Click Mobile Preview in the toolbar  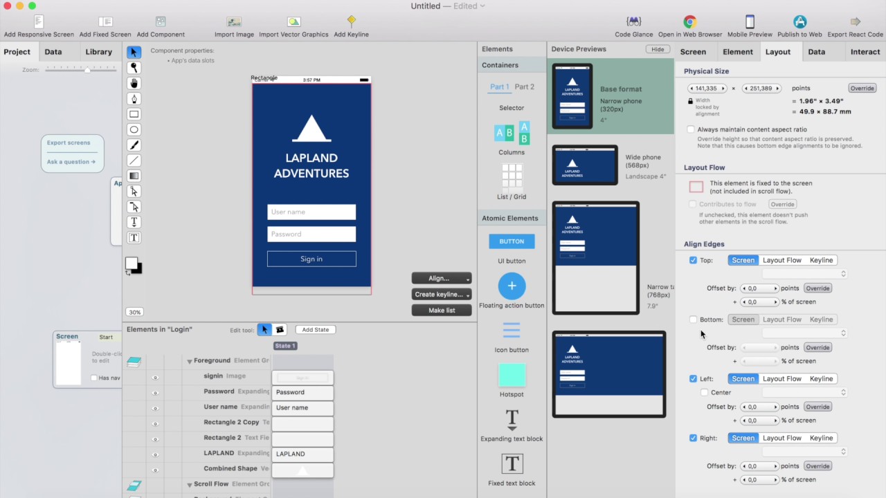tap(749, 22)
